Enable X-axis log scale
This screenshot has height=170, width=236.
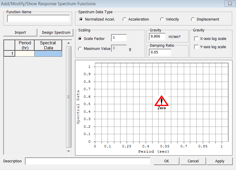click(196, 38)
